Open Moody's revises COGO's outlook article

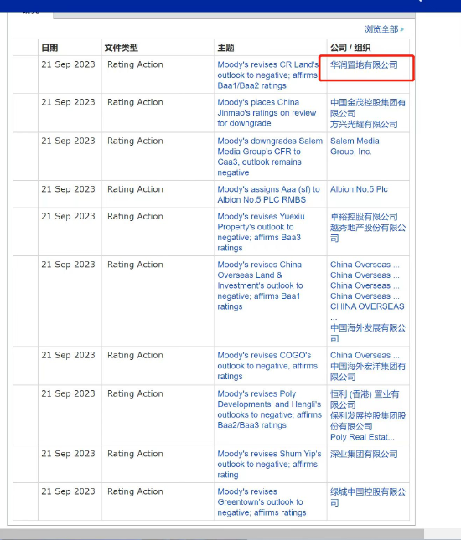click(x=267, y=366)
